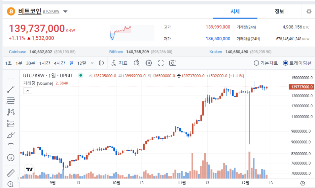The height and width of the screenshot is (188, 315).
Task: Open chart settings gear in toolbar
Action: [149, 63]
